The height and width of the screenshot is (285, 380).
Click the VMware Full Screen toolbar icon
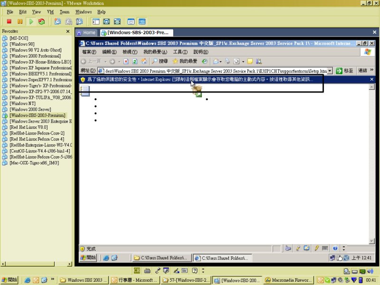click(x=106, y=21)
